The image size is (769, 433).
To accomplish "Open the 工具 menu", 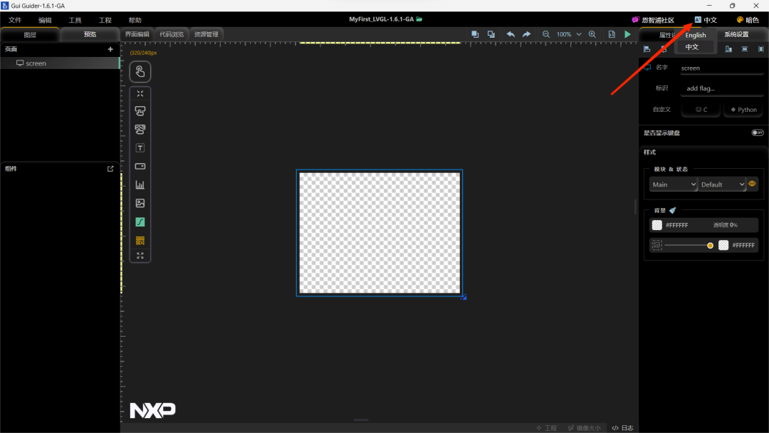I will [x=75, y=20].
